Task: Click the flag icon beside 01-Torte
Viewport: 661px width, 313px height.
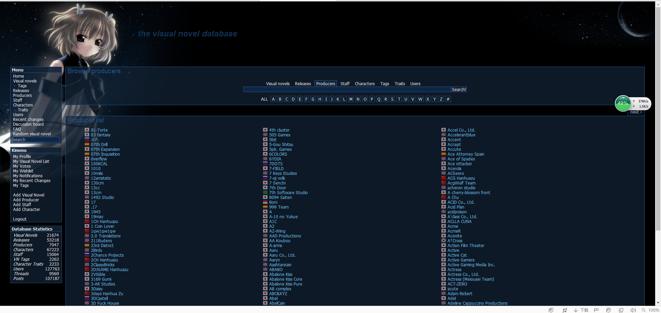Action: tap(87, 130)
